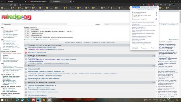
Task: Collapse the ОБХОД БЛОКИРОВОК category arrow
Action: pyautogui.click(x=26, y=56)
